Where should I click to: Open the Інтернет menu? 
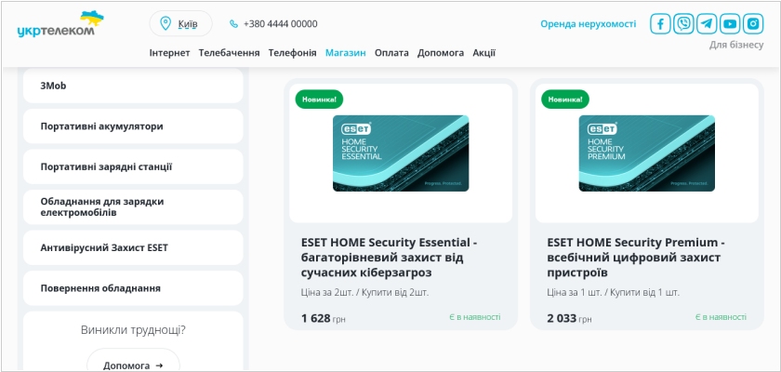pyautogui.click(x=169, y=53)
